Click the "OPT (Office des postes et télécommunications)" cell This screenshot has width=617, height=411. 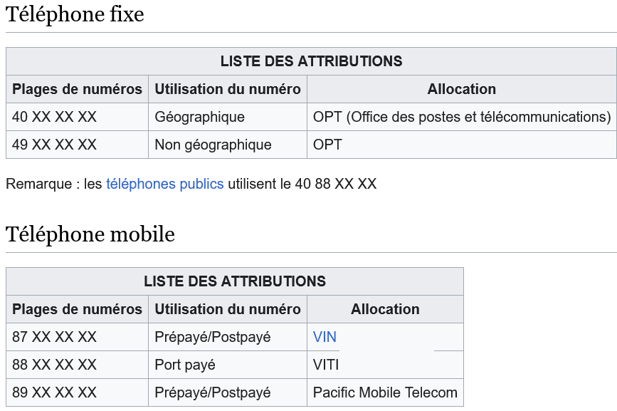coord(462,117)
